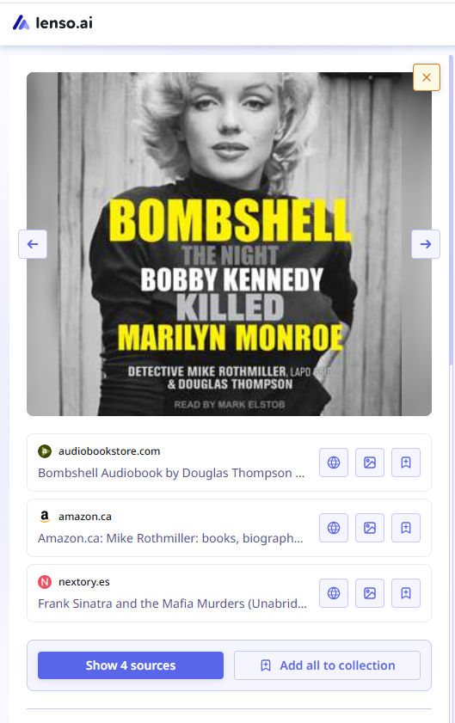The width and height of the screenshot is (455, 723).
Task: Open audiobookstore.com result in browser via globe icon
Action: (334, 463)
